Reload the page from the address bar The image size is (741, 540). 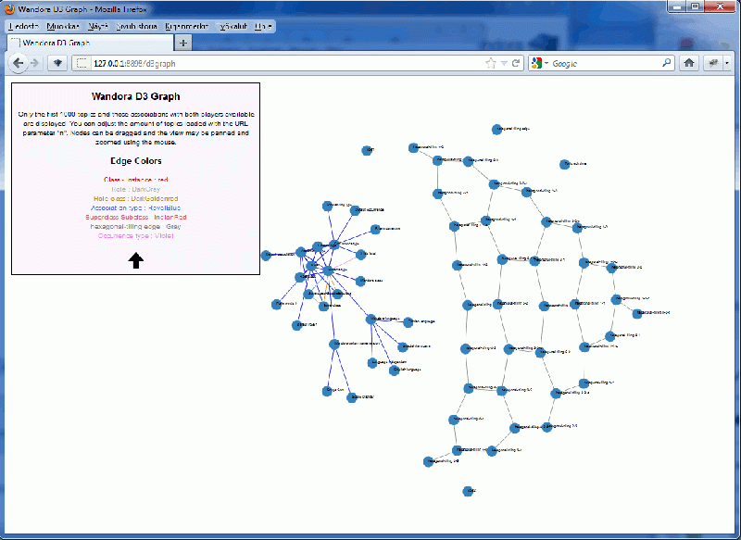coord(516,64)
